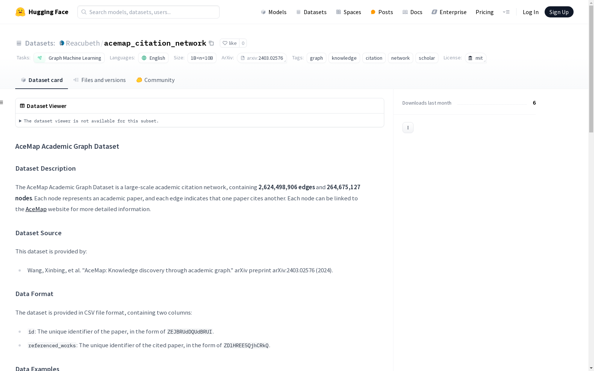Screen dimensions: 594x371
Task: Click the Datasets stack icon in breadcrumb
Action: coord(19,43)
